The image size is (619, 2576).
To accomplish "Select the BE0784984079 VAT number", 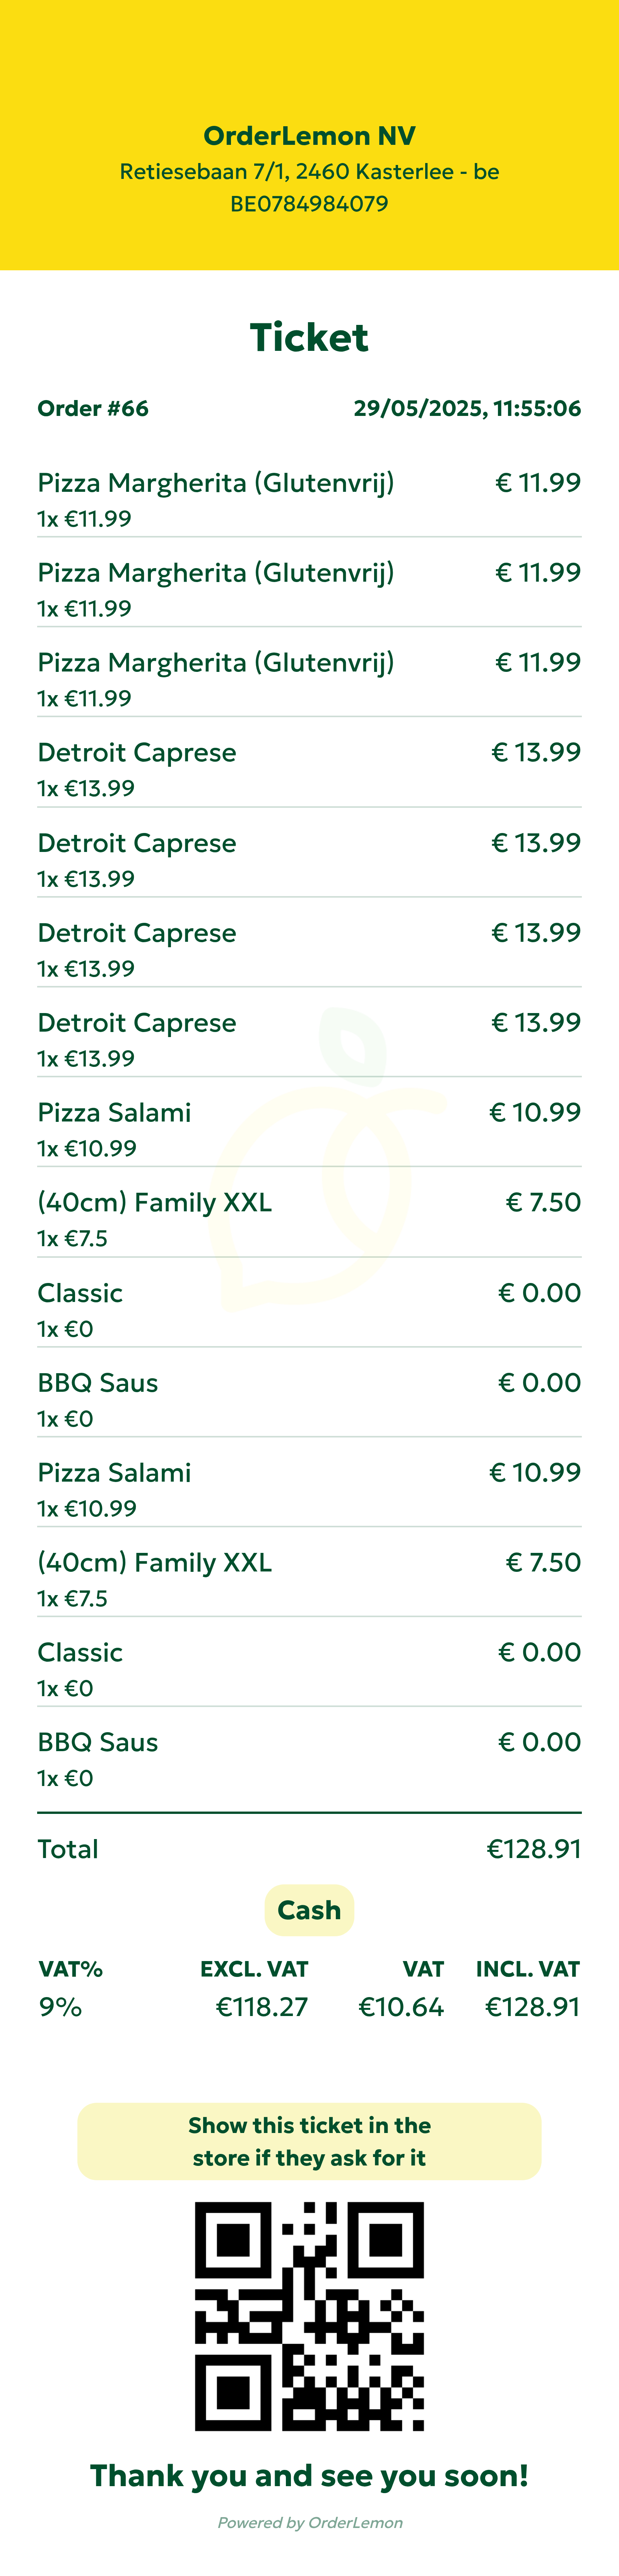I will [x=309, y=204].
